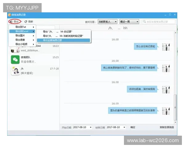Click the message search input field
The width and height of the screenshot is (185, 148).
pos(159,22)
